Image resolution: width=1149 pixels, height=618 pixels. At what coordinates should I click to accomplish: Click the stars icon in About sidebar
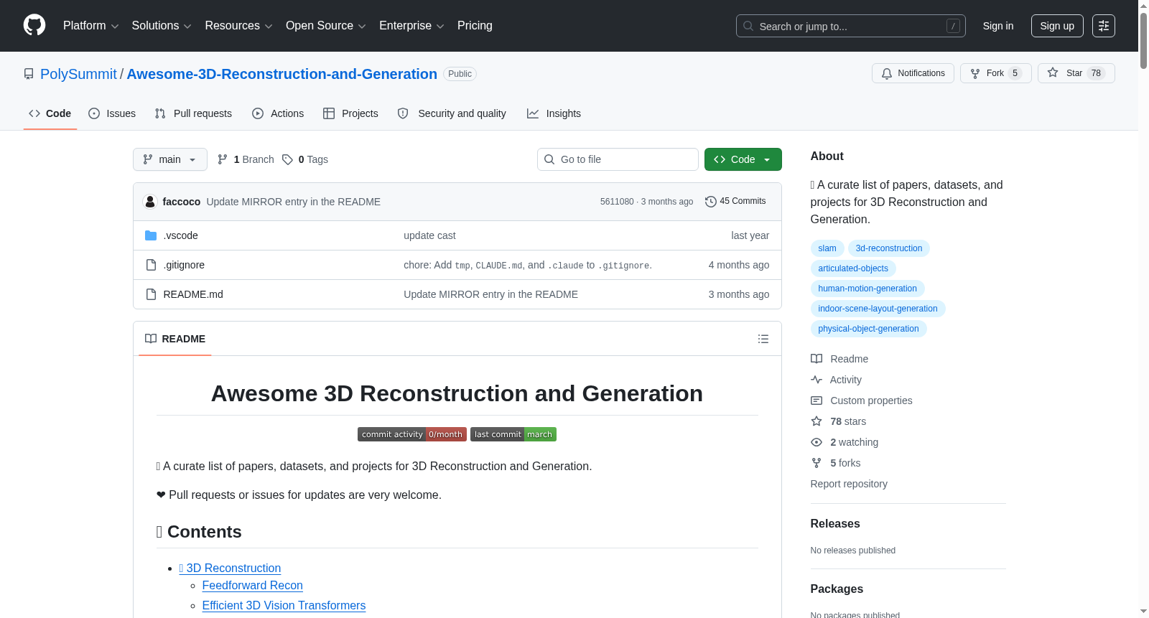pos(817,421)
